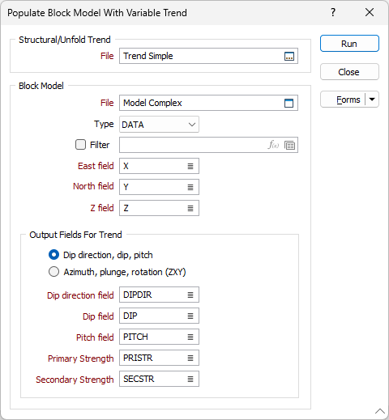Image resolution: width=389 pixels, height=420 pixels.
Task: Open Secondary Strength field list icon
Action: tap(190, 379)
